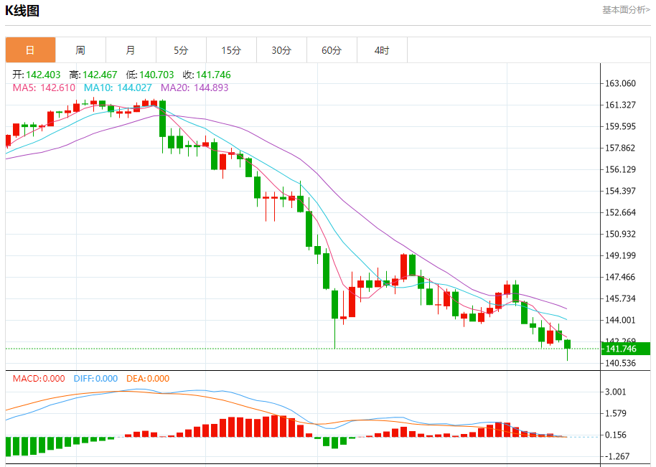The image size is (656, 467).
Task: Click the 159.595 price axis label
Action: 620,126
